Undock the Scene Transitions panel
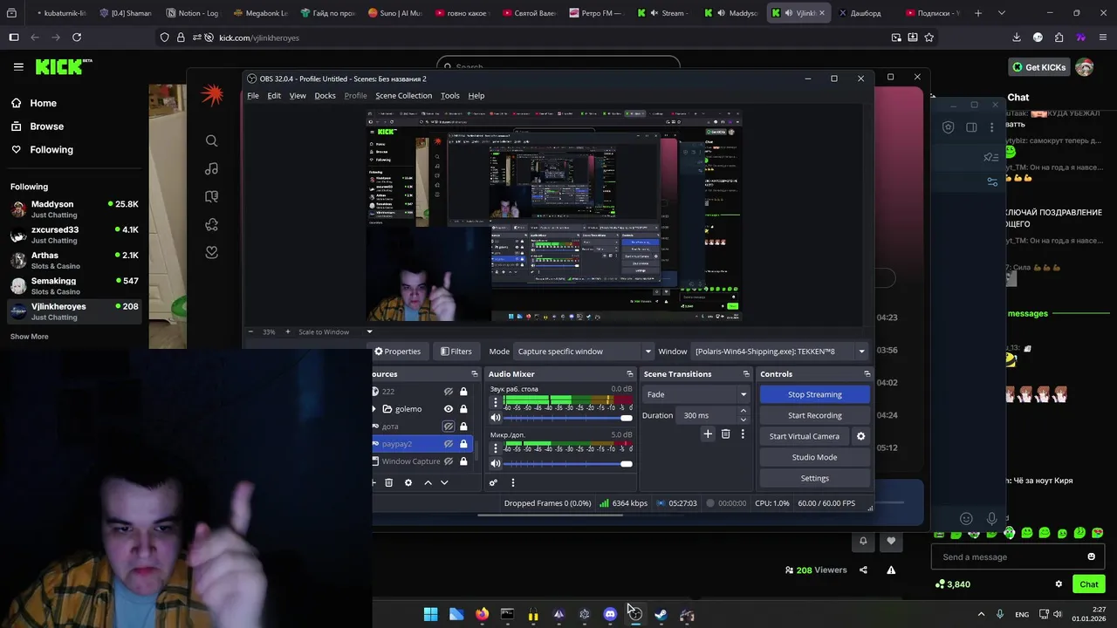Image resolution: width=1117 pixels, height=628 pixels. click(x=746, y=374)
